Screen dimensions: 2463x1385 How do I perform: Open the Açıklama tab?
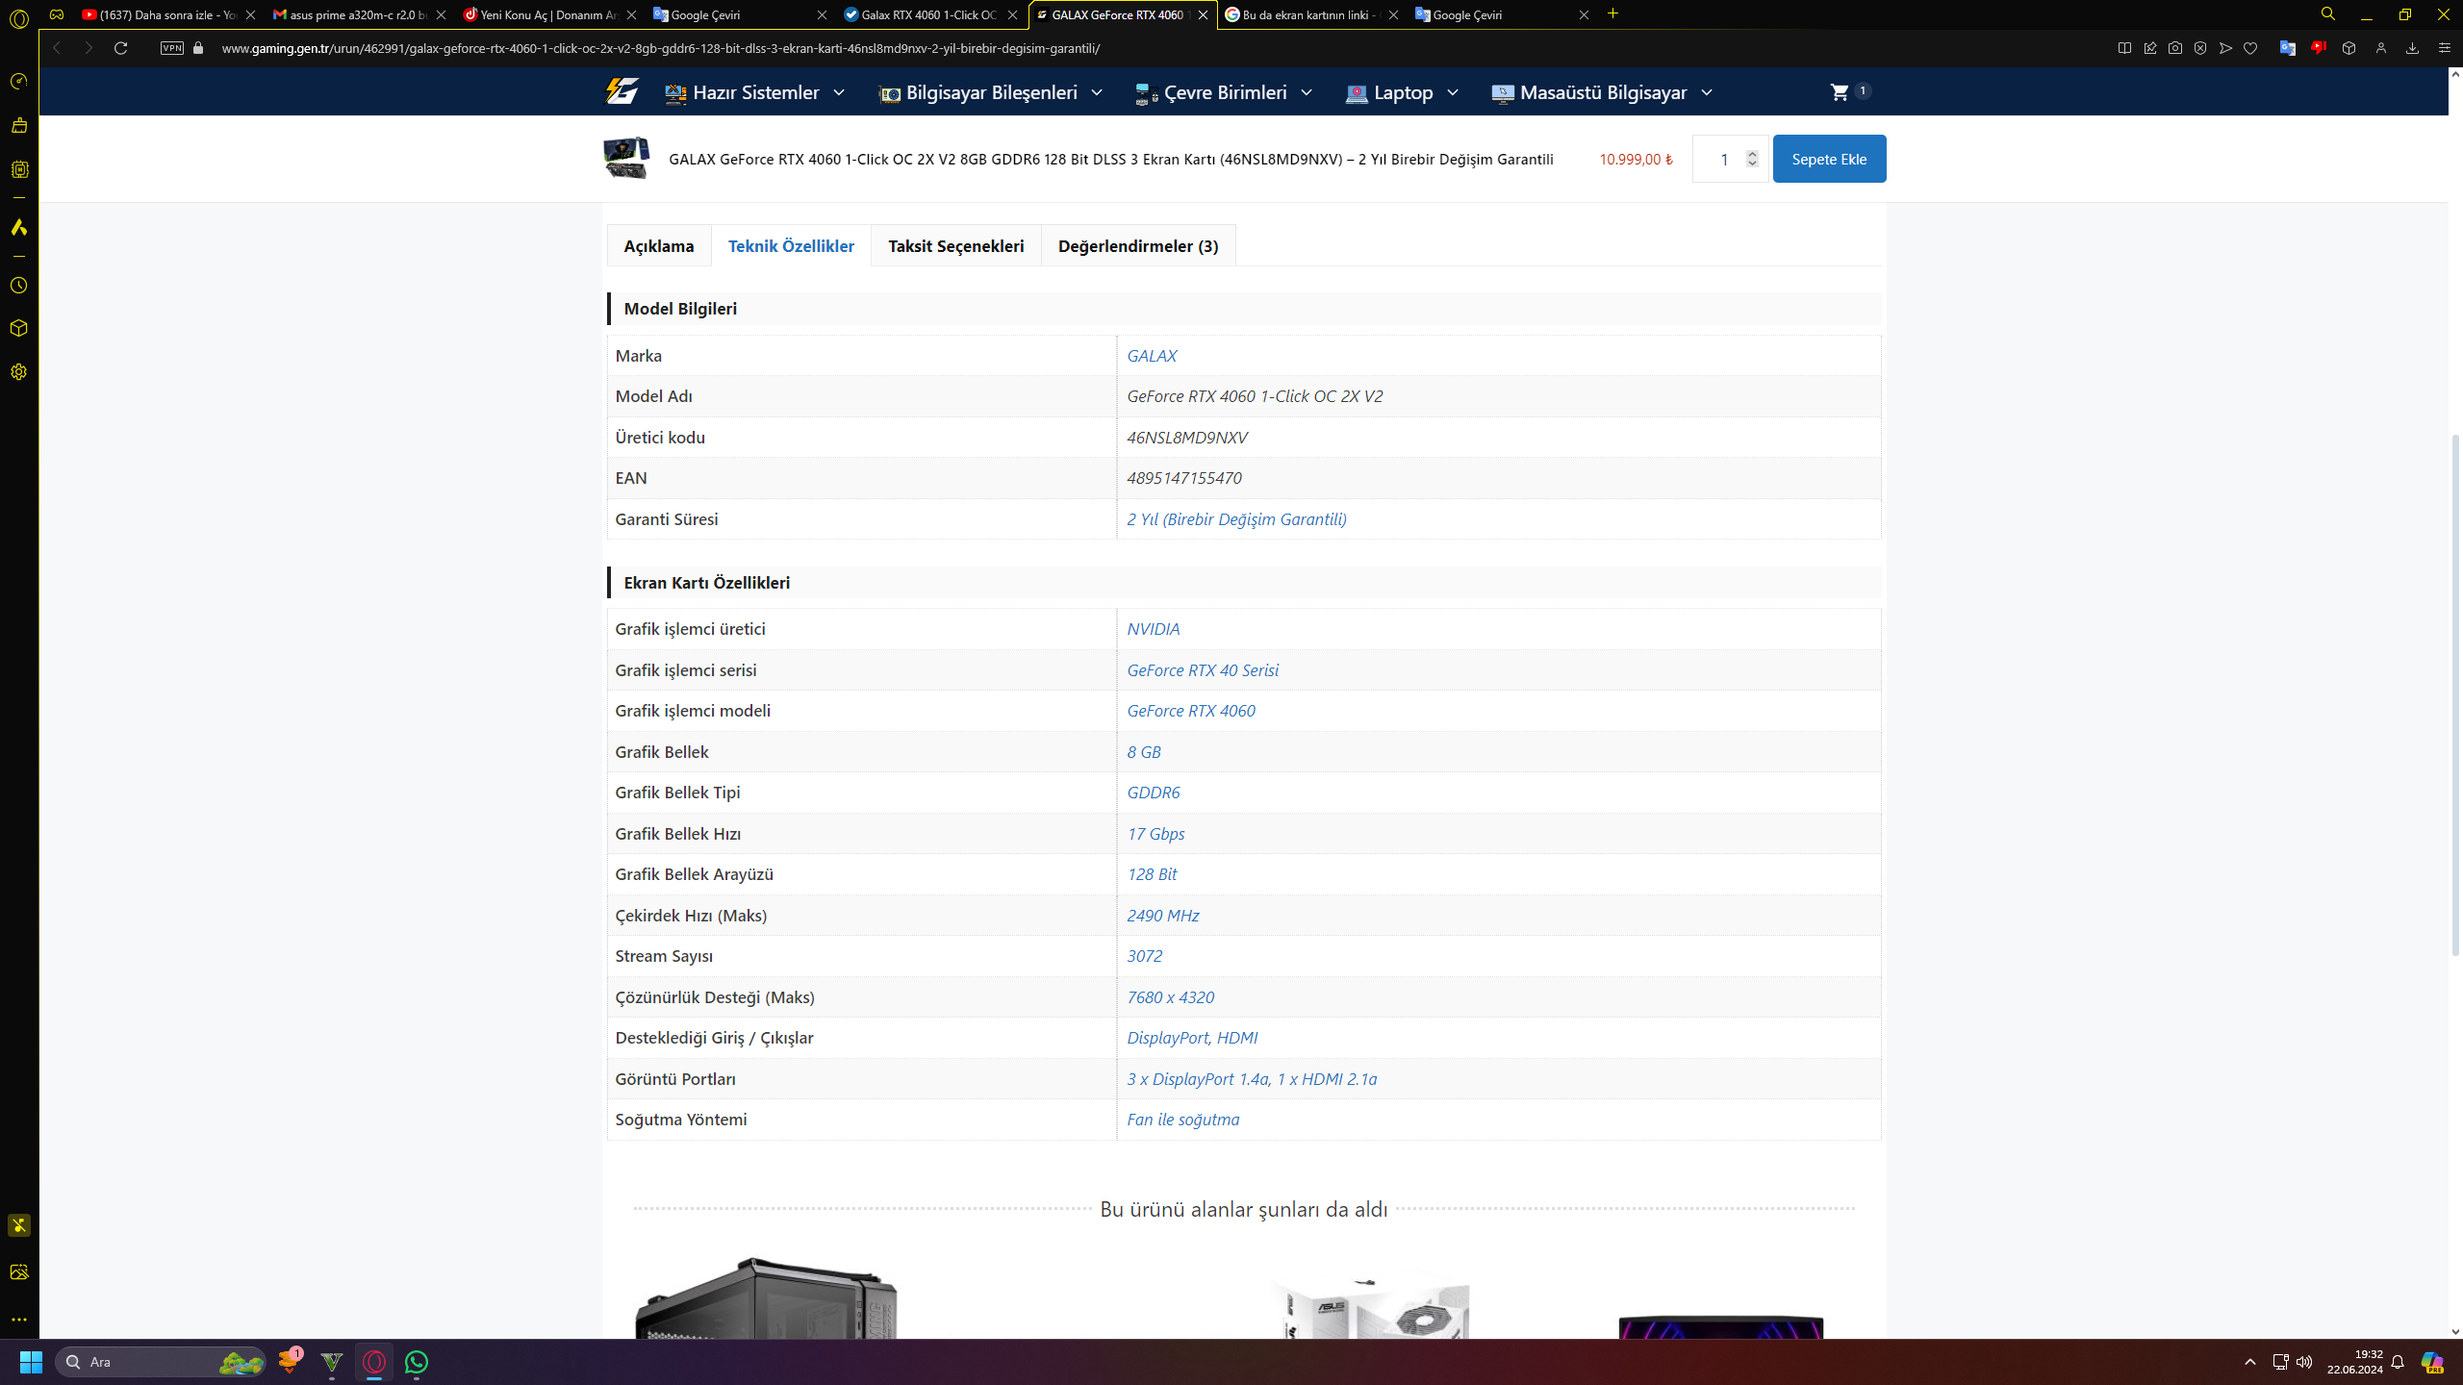pos(659,246)
